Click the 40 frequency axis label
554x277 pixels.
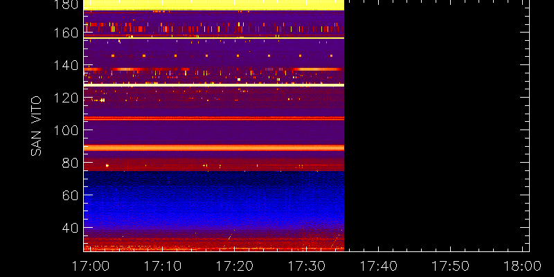coord(69,227)
